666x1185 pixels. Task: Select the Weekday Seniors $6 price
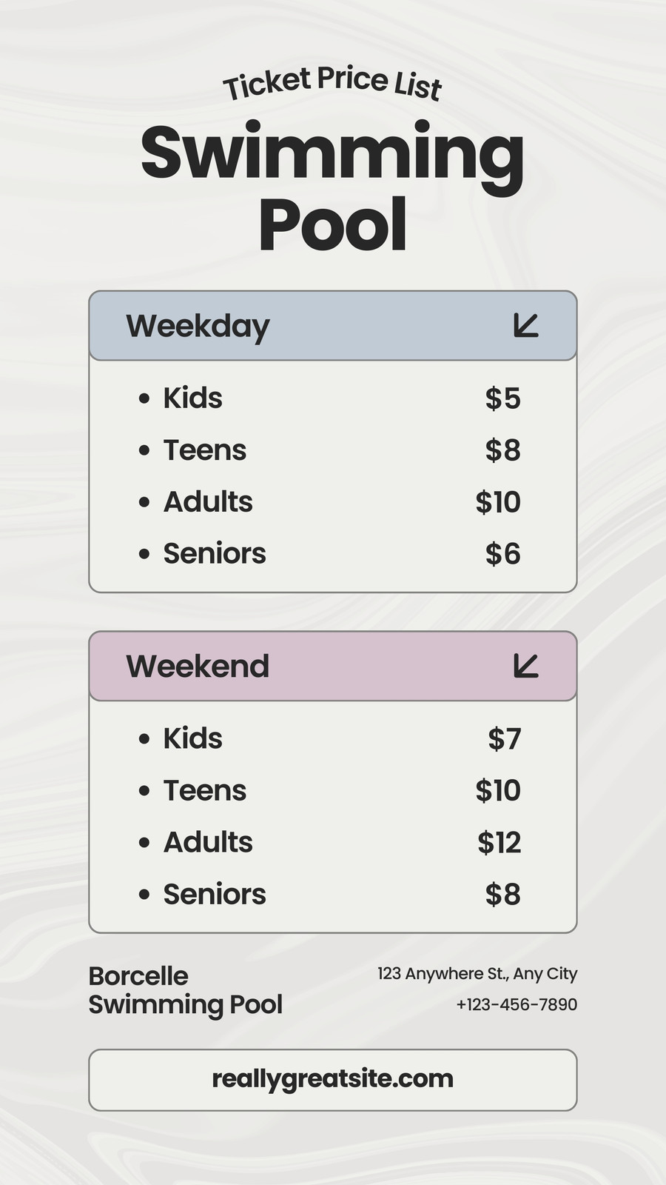pyautogui.click(x=503, y=554)
